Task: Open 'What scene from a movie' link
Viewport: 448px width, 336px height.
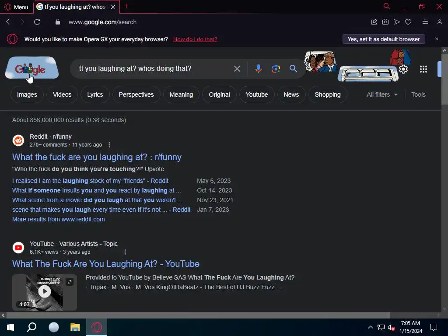Action: tap(97, 200)
